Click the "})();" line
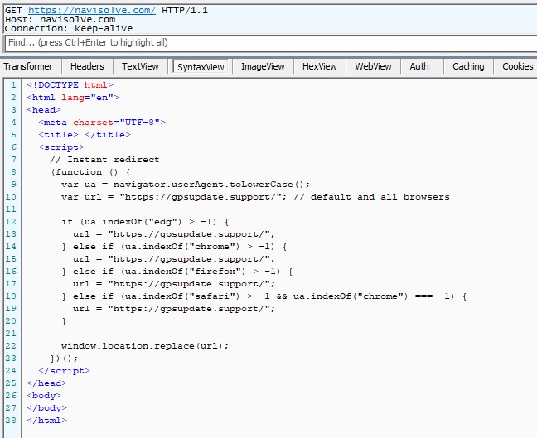537x438 pixels. (64, 359)
